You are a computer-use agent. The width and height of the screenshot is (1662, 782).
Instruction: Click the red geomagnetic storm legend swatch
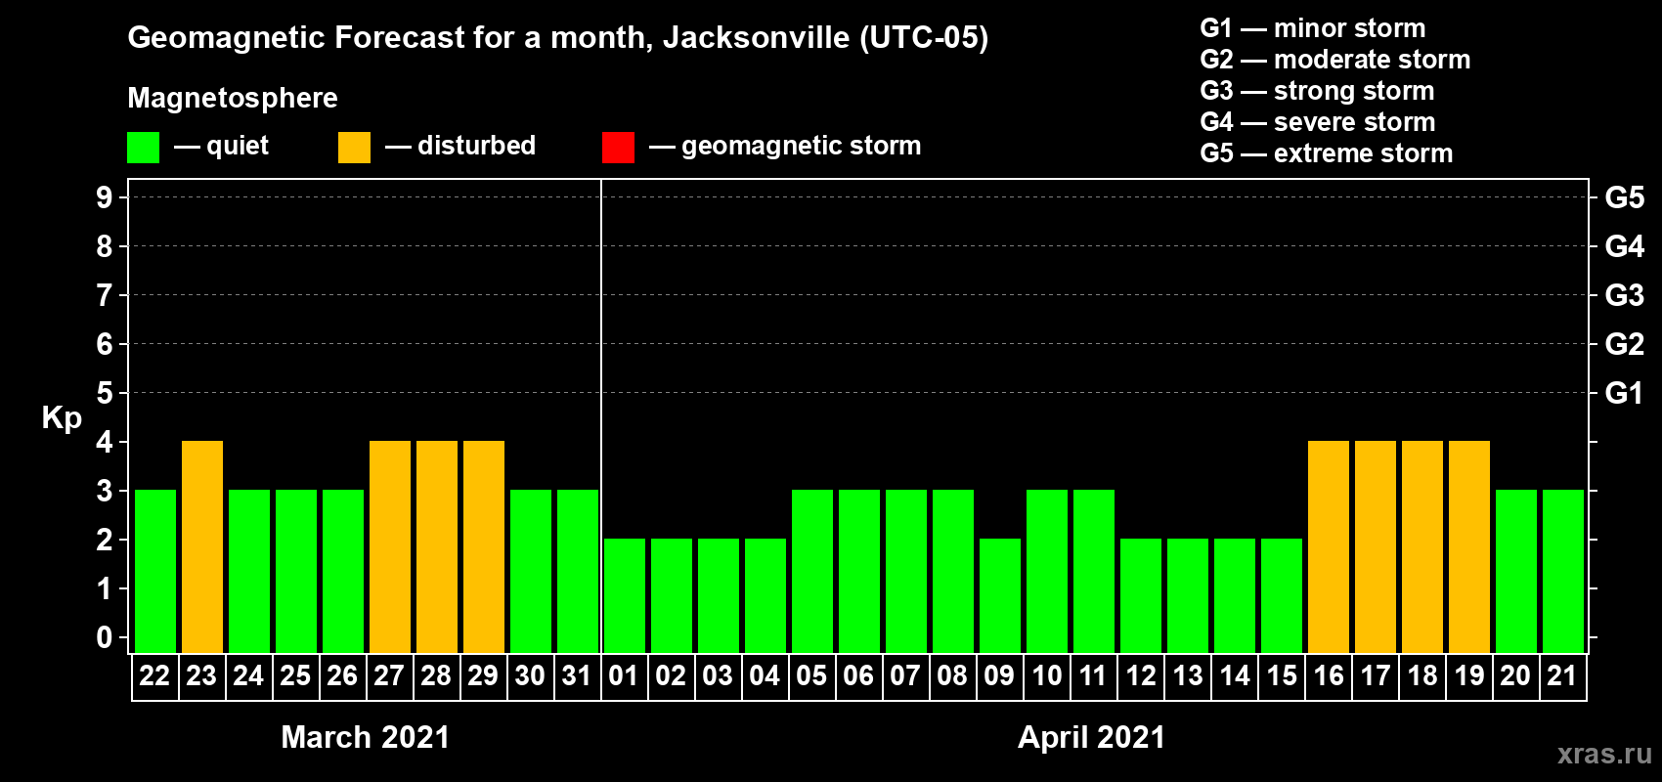pyautogui.click(x=618, y=148)
